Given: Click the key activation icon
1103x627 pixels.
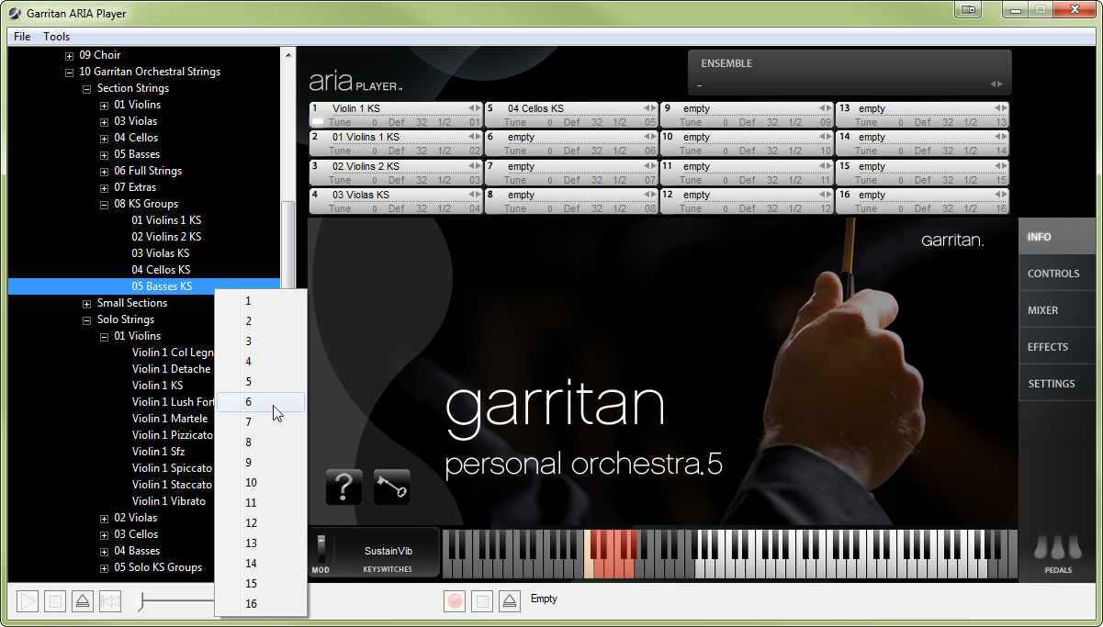Looking at the screenshot, I should pyautogui.click(x=392, y=487).
